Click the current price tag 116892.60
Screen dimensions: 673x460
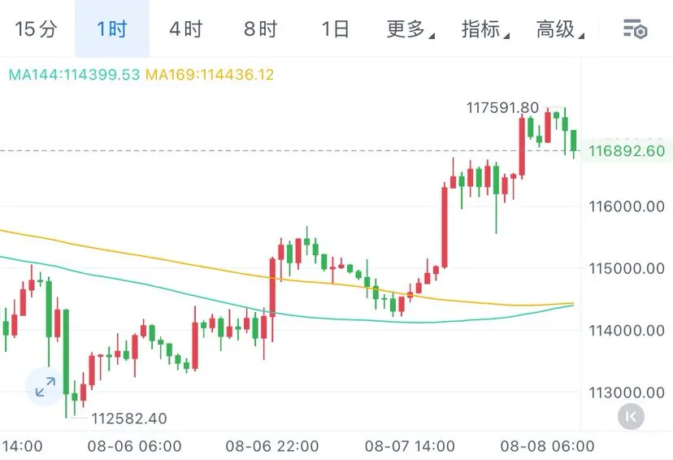tap(627, 151)
